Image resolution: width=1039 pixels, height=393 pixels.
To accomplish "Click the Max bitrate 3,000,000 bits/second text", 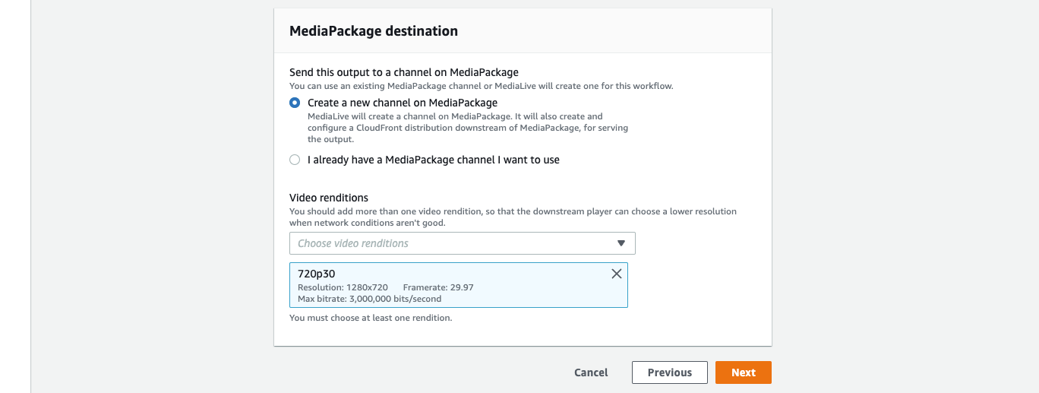I will tap(369, 299).
